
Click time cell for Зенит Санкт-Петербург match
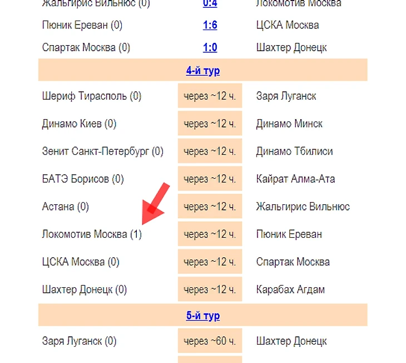click(x=210, y=151)
